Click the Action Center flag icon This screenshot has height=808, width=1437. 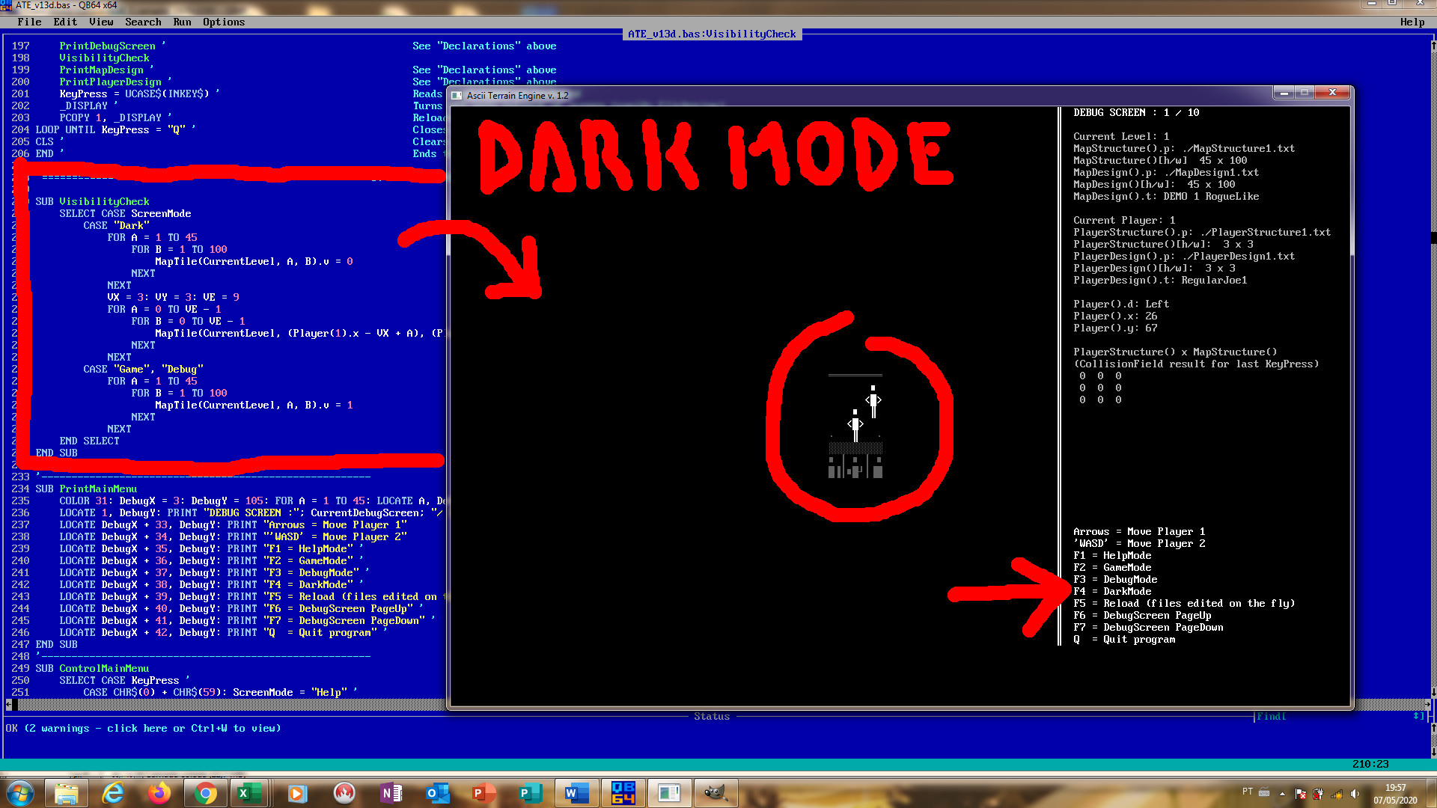pyautogui.click(x=1300, y=794)
